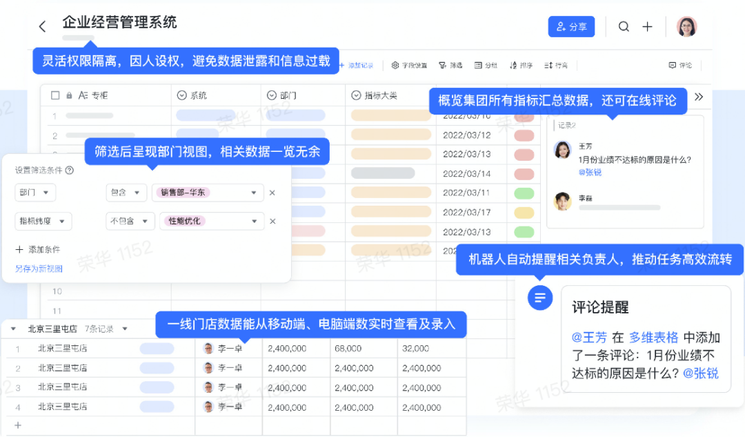This screenshot has width=745, height=437.
Task: Click the 另存为新视图 link
Action: tap(39, 269)
